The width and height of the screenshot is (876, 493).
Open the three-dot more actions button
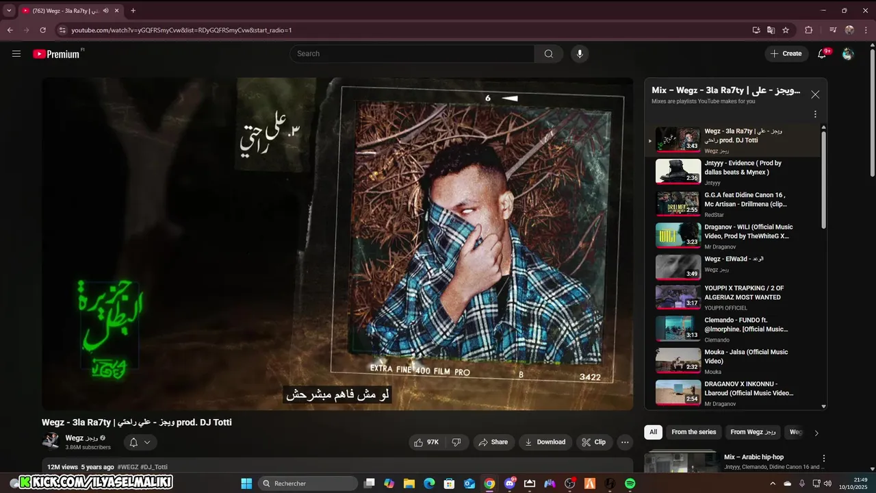625,442
